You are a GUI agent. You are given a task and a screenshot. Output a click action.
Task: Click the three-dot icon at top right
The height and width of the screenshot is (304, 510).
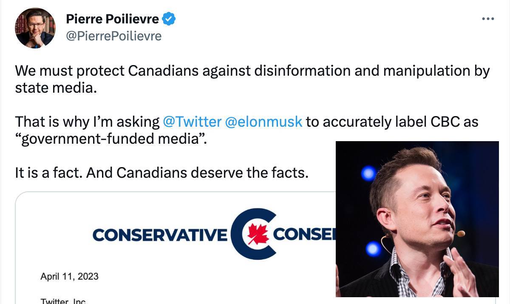[488, 18]
